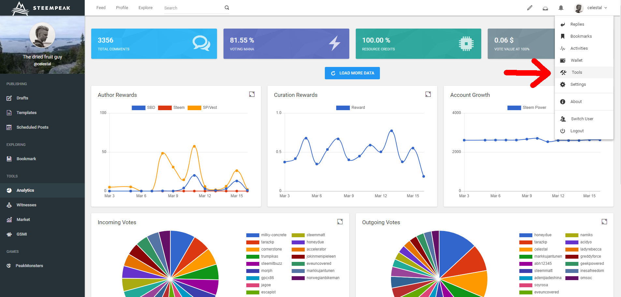This screenshot has width=621, height=297.
Task: Open the inbox tray icon in header
Action: [x=545, y=8]
